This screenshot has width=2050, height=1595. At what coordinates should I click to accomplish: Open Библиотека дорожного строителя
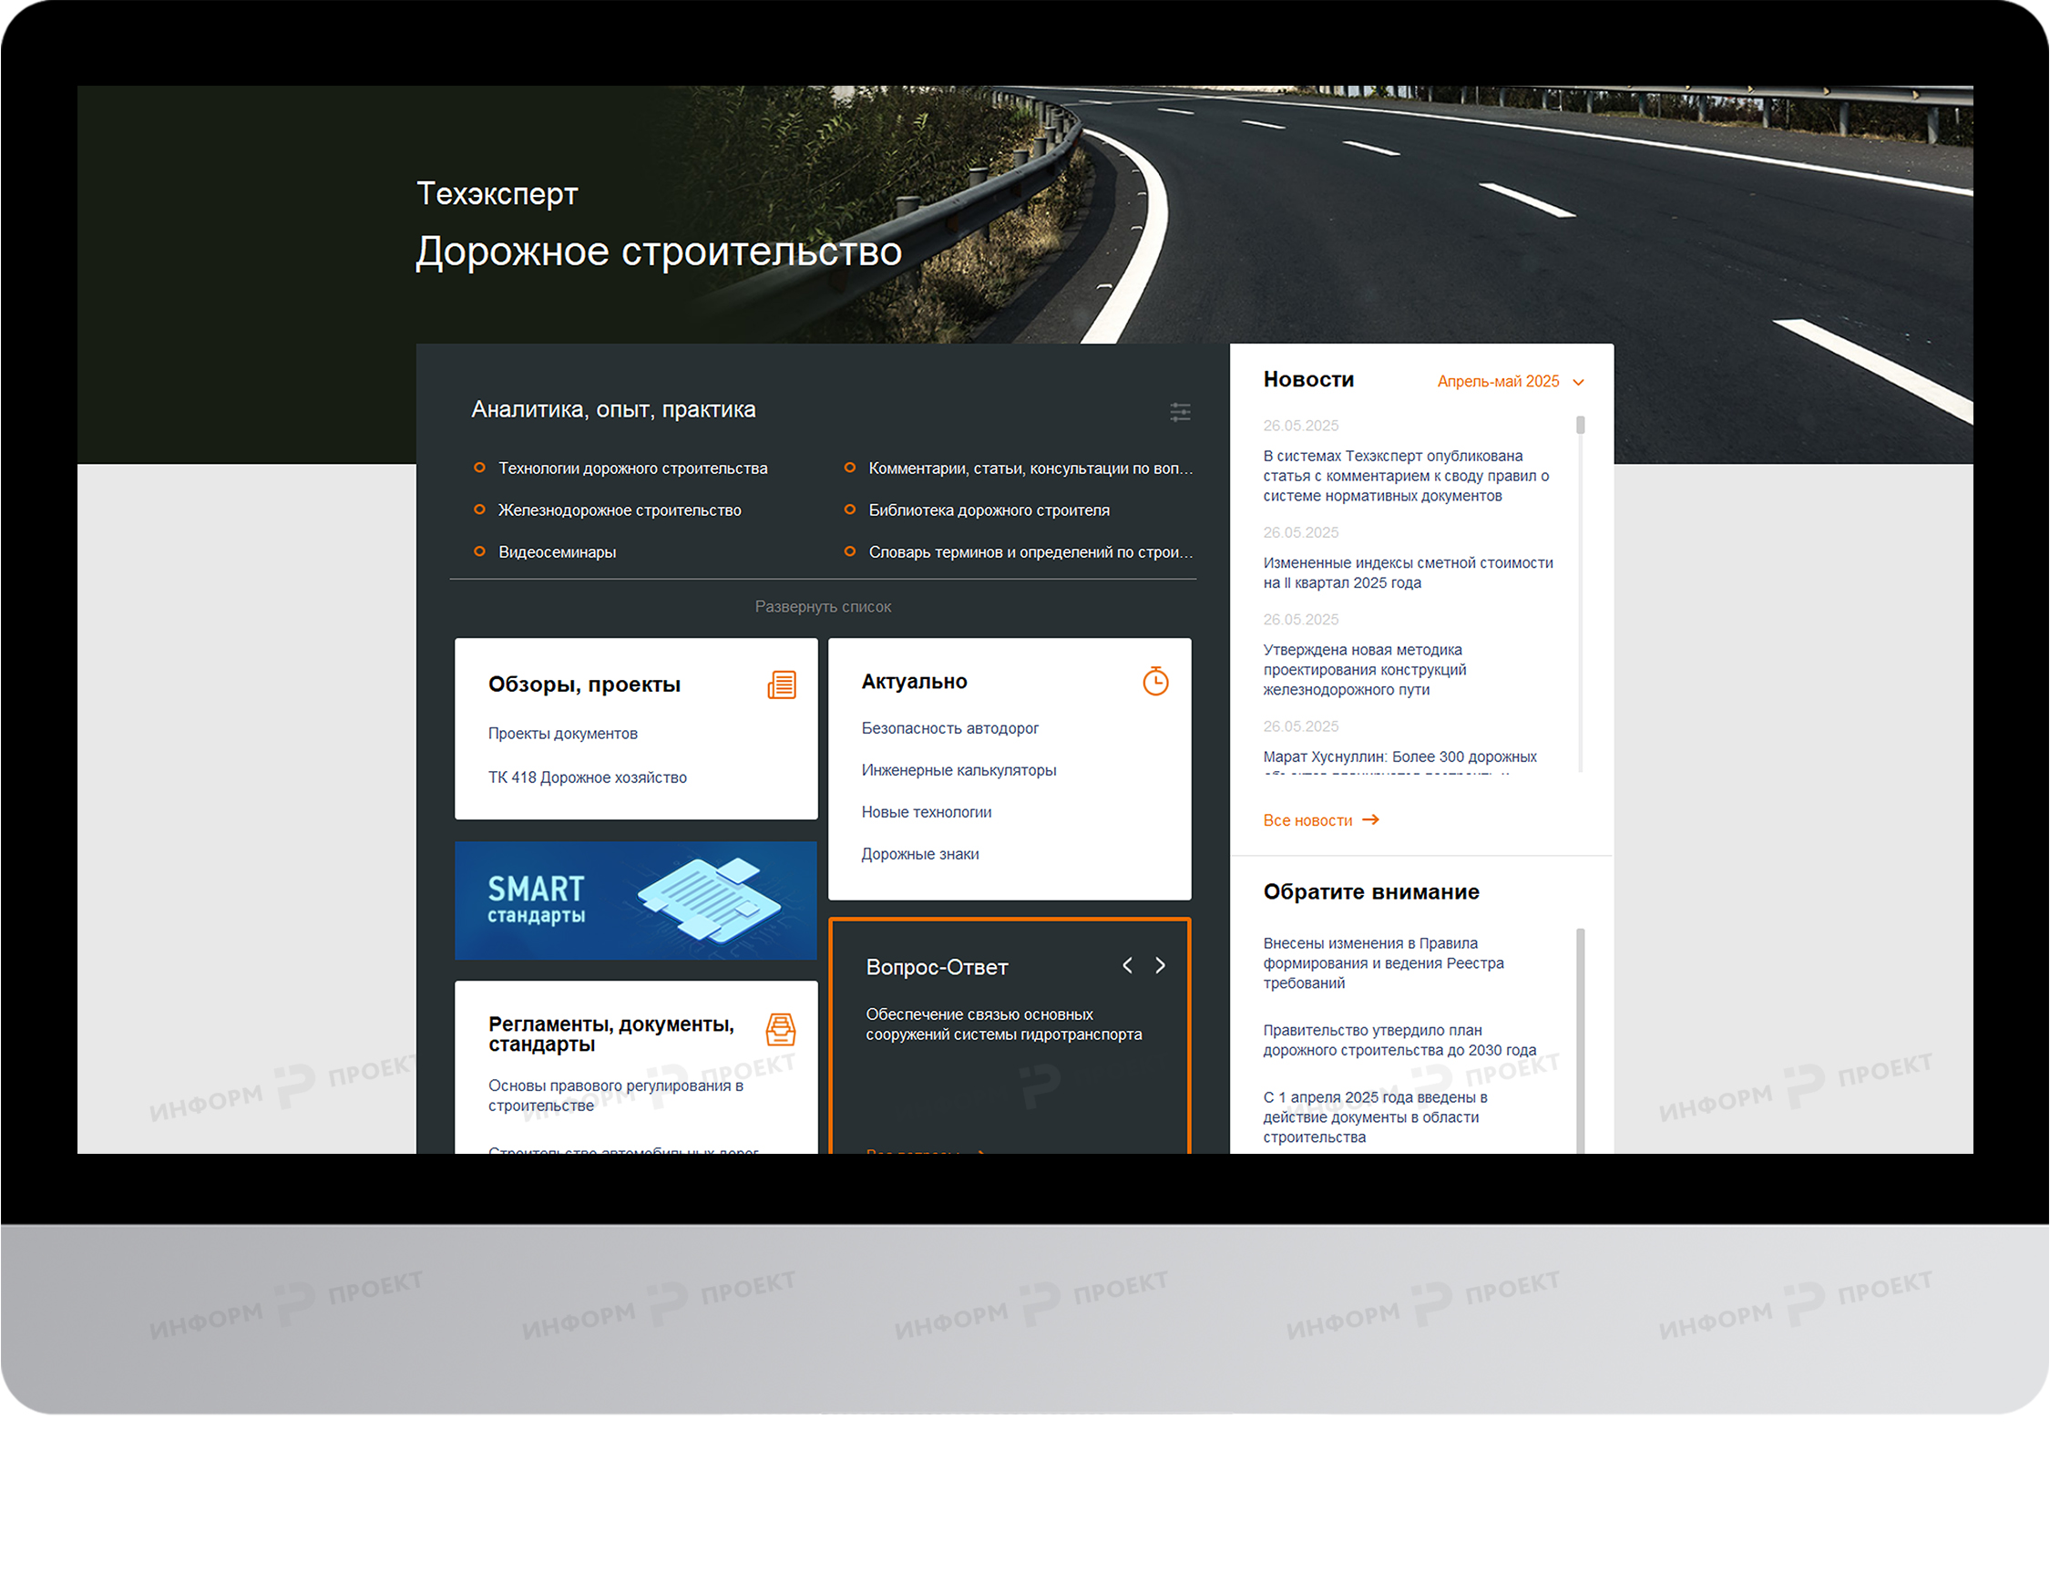tap(989, 509)
